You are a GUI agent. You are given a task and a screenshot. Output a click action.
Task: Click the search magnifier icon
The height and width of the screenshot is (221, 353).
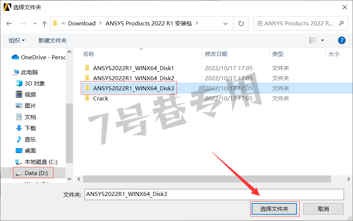[341, 24]
